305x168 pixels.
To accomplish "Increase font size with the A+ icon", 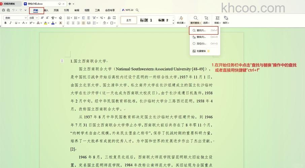I will (x=42, y=18).
